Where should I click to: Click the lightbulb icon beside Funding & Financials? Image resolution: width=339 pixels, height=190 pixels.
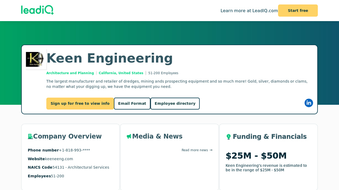tap(228, 137)
